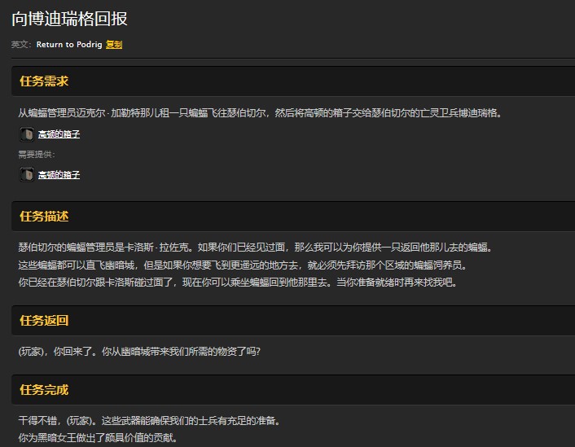
Task: Open the 高顿的箱子 link above 需要提供
Action: 59,134
